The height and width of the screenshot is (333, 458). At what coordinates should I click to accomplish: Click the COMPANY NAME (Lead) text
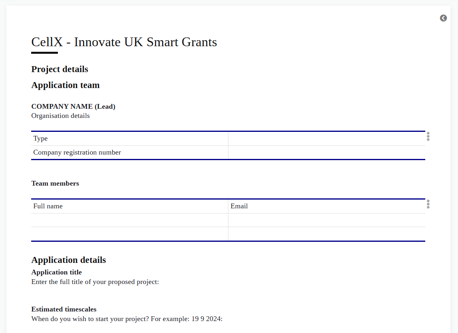click(73, 106)
